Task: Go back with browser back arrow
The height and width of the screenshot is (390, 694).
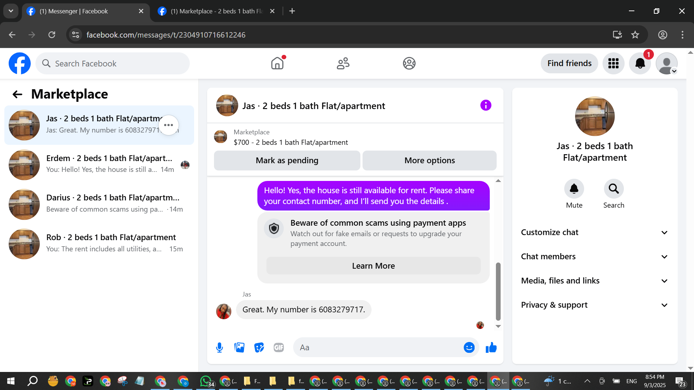Action: [x=12, y=35]
